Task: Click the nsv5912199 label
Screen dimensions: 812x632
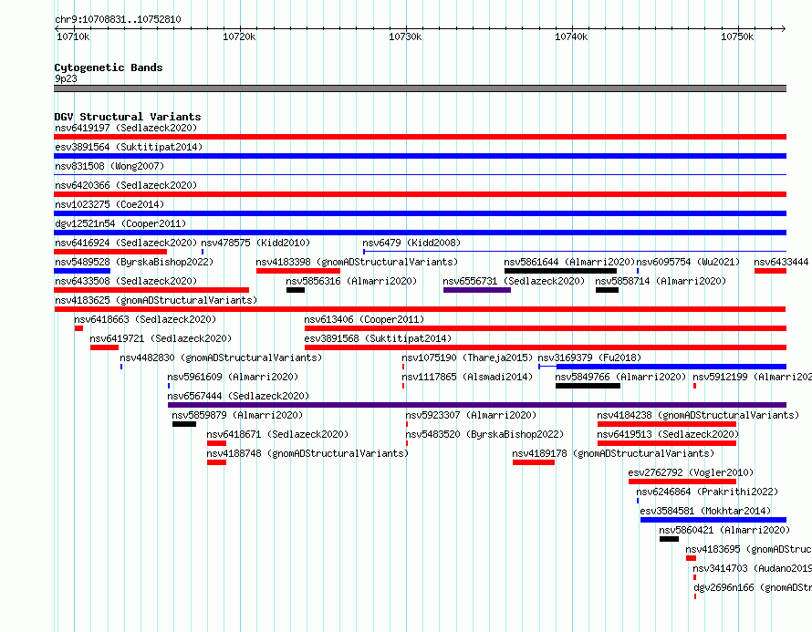Action: tap(752, 377)
